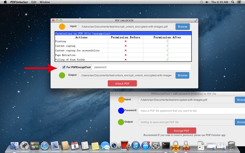Click the PDF Unlocker Input path field
Image resolution: width=245 pixels, height=153 pixels.
pos(126,27)
